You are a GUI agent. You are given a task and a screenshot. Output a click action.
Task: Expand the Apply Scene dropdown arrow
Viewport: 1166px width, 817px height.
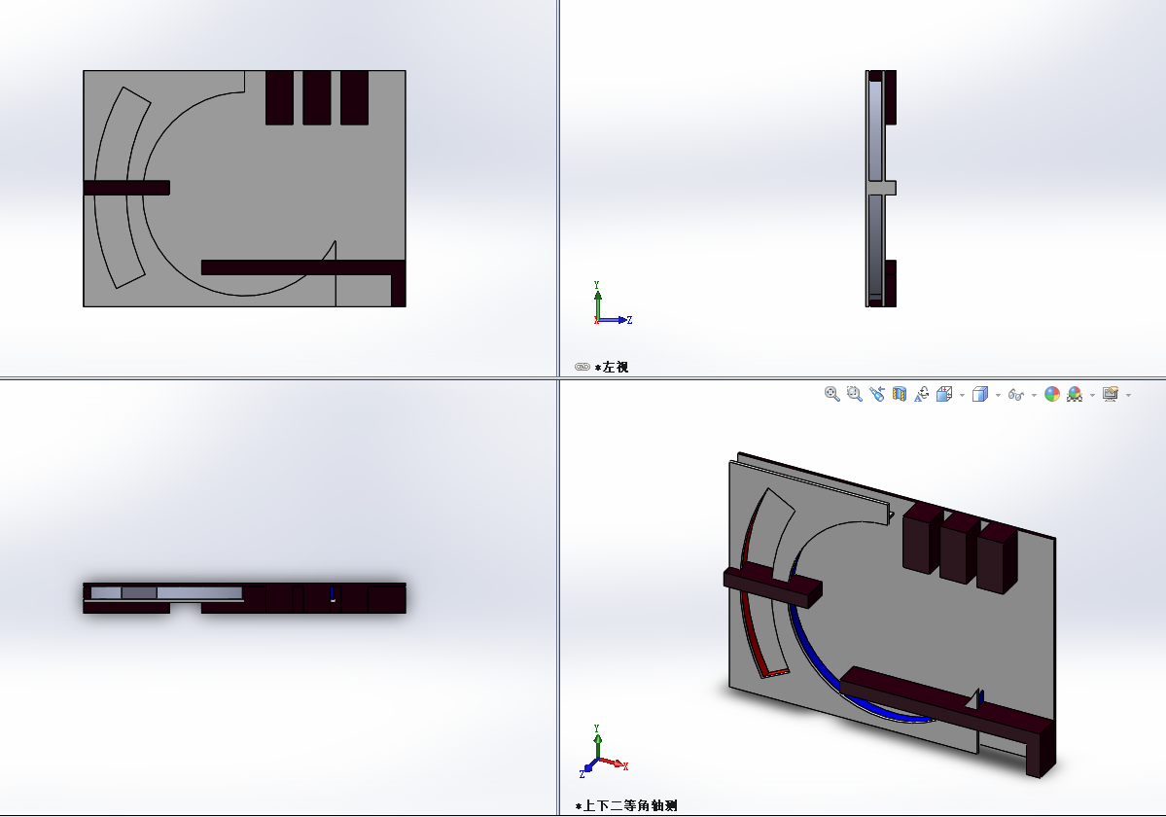tap(1092, 395)
